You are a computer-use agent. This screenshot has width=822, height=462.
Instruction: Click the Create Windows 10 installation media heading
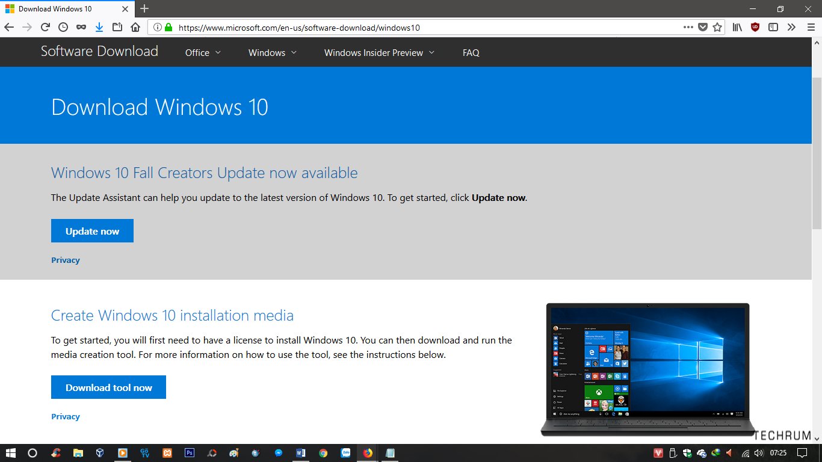point(172,316)
